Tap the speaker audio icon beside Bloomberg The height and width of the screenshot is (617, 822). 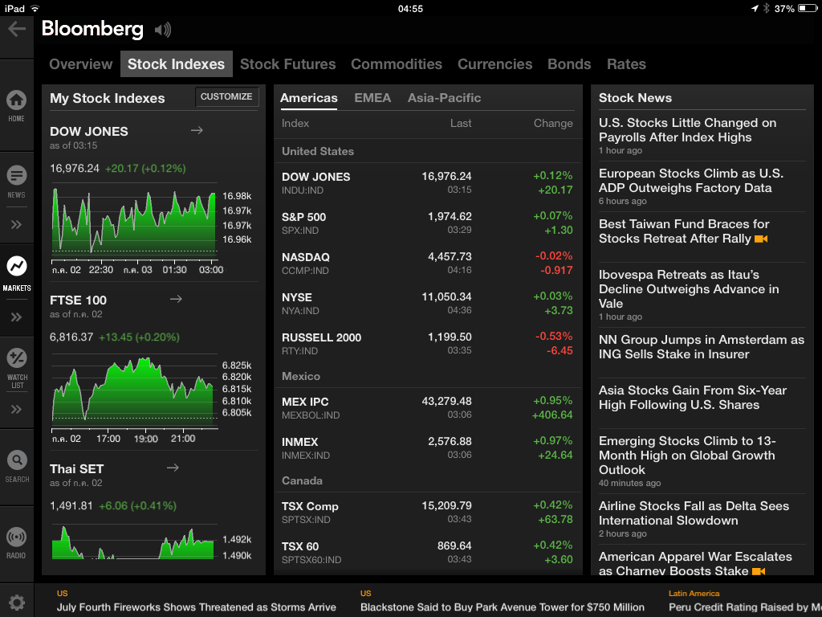pos(163,30)
